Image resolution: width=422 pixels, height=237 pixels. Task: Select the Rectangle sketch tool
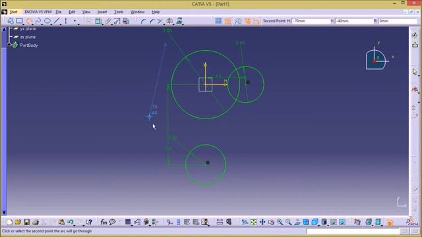click(19, 21)
